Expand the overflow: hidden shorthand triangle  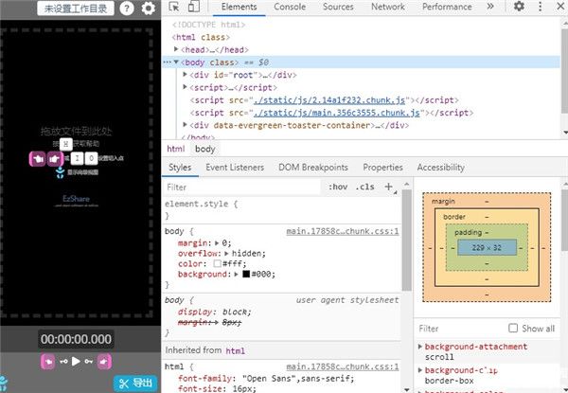point(226,253)
